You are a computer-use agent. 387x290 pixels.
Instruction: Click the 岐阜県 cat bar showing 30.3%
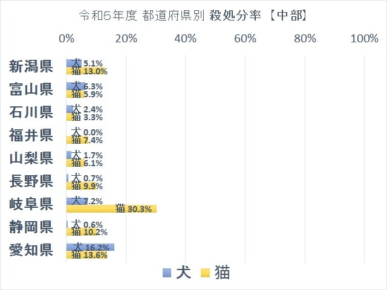pos(111,209)
